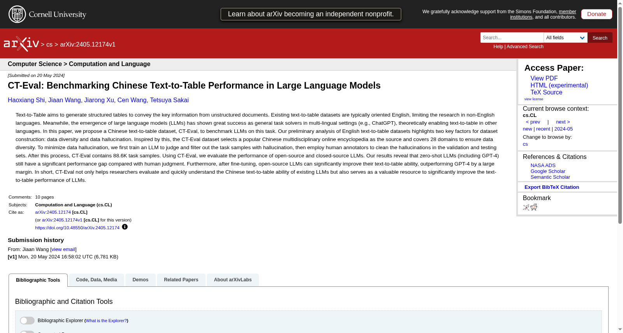
Task: Open the HTML (experimental) link
Action: click(559, 85)
